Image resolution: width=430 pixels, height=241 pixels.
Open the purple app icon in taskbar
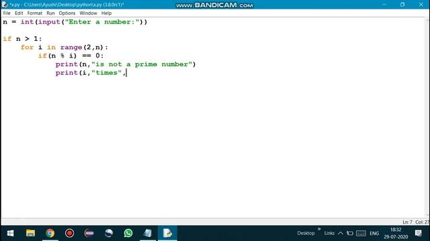tap(89, 233)
